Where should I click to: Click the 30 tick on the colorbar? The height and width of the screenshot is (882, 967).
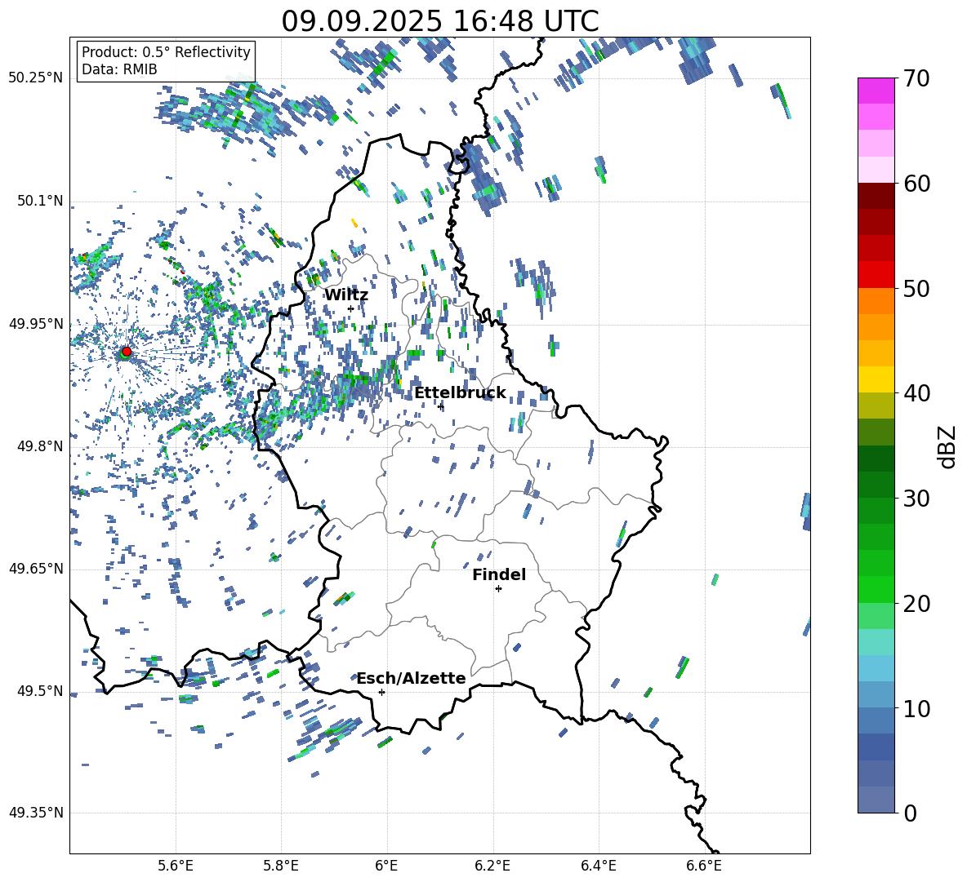coord(916,499)
